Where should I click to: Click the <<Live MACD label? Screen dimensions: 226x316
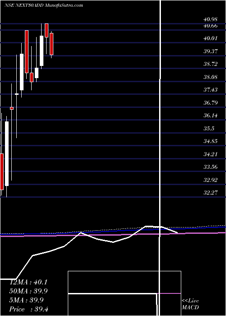[x=190, y=304]
